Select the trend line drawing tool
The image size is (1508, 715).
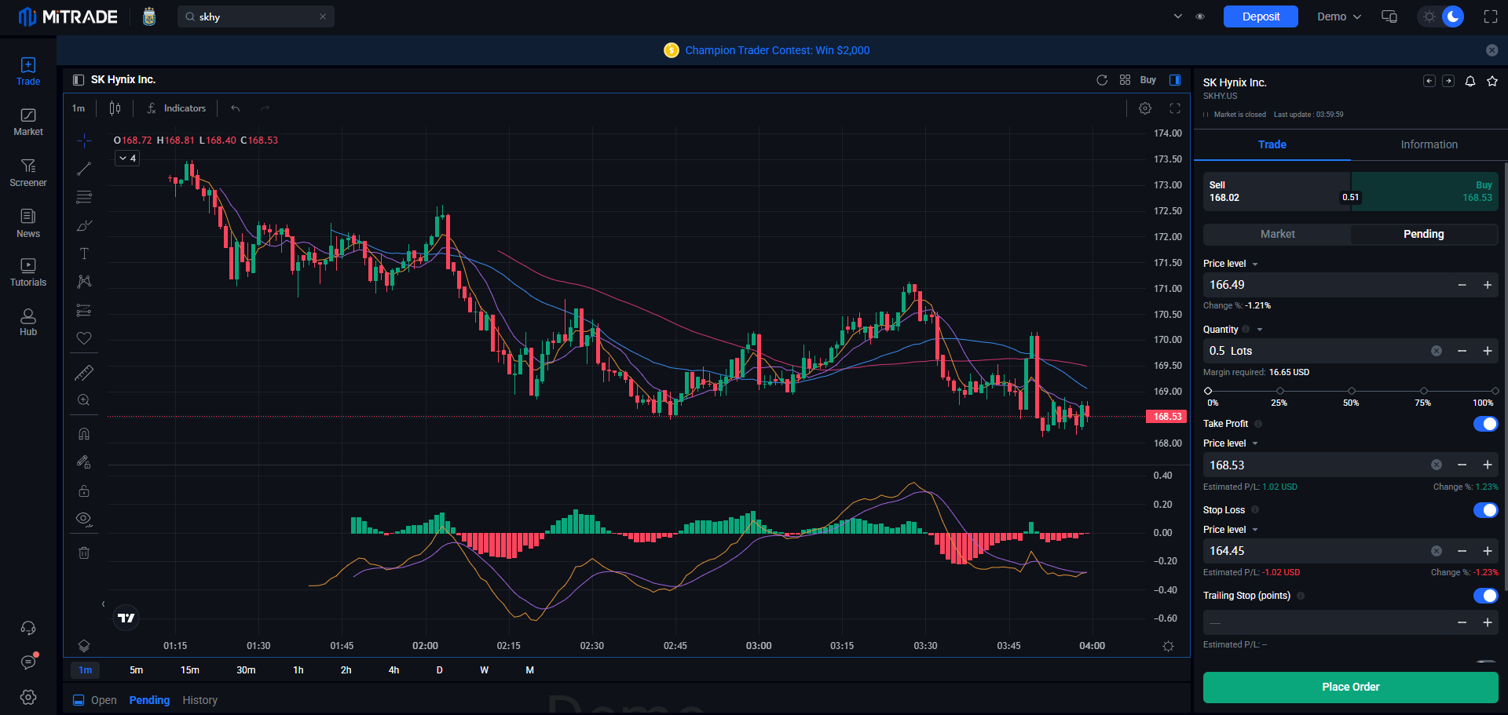pyautogui.click(x=84, y=169)
